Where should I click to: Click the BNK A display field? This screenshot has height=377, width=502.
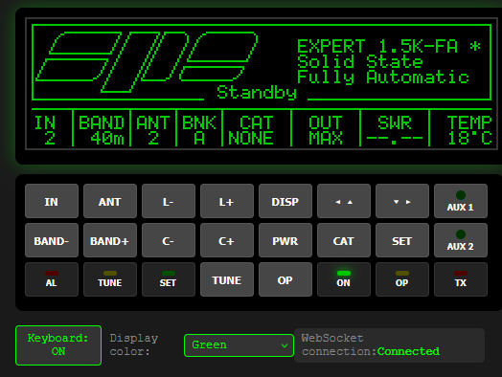click(x=199, y=130)
